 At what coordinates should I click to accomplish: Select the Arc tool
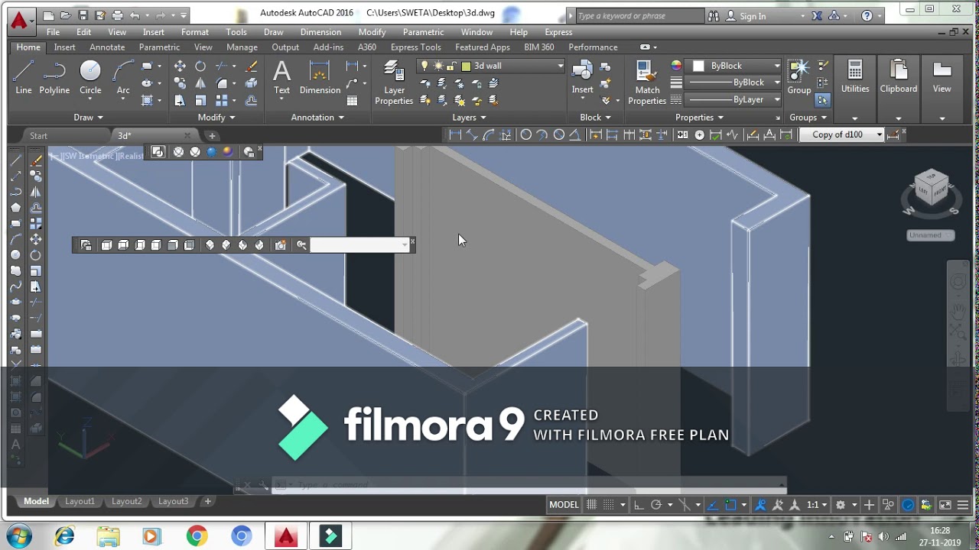123,78
